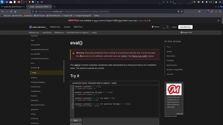This screenshot has width=223, height=125.
Task: Click the MDN search field
Action: [x=165, y=27]
